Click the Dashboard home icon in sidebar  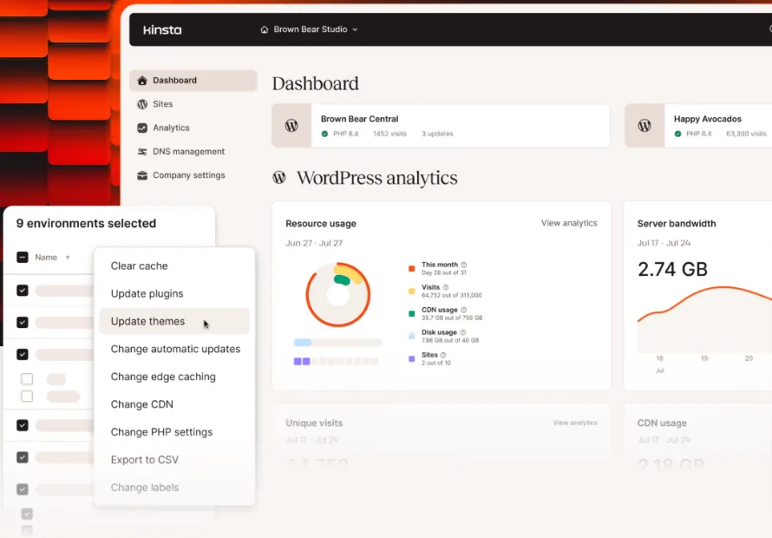[142, 81]
